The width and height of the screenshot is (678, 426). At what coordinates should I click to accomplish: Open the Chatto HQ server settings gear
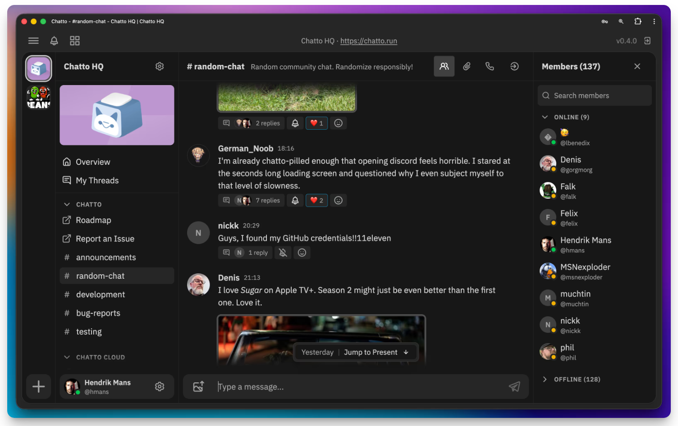[x=160, y=66]
